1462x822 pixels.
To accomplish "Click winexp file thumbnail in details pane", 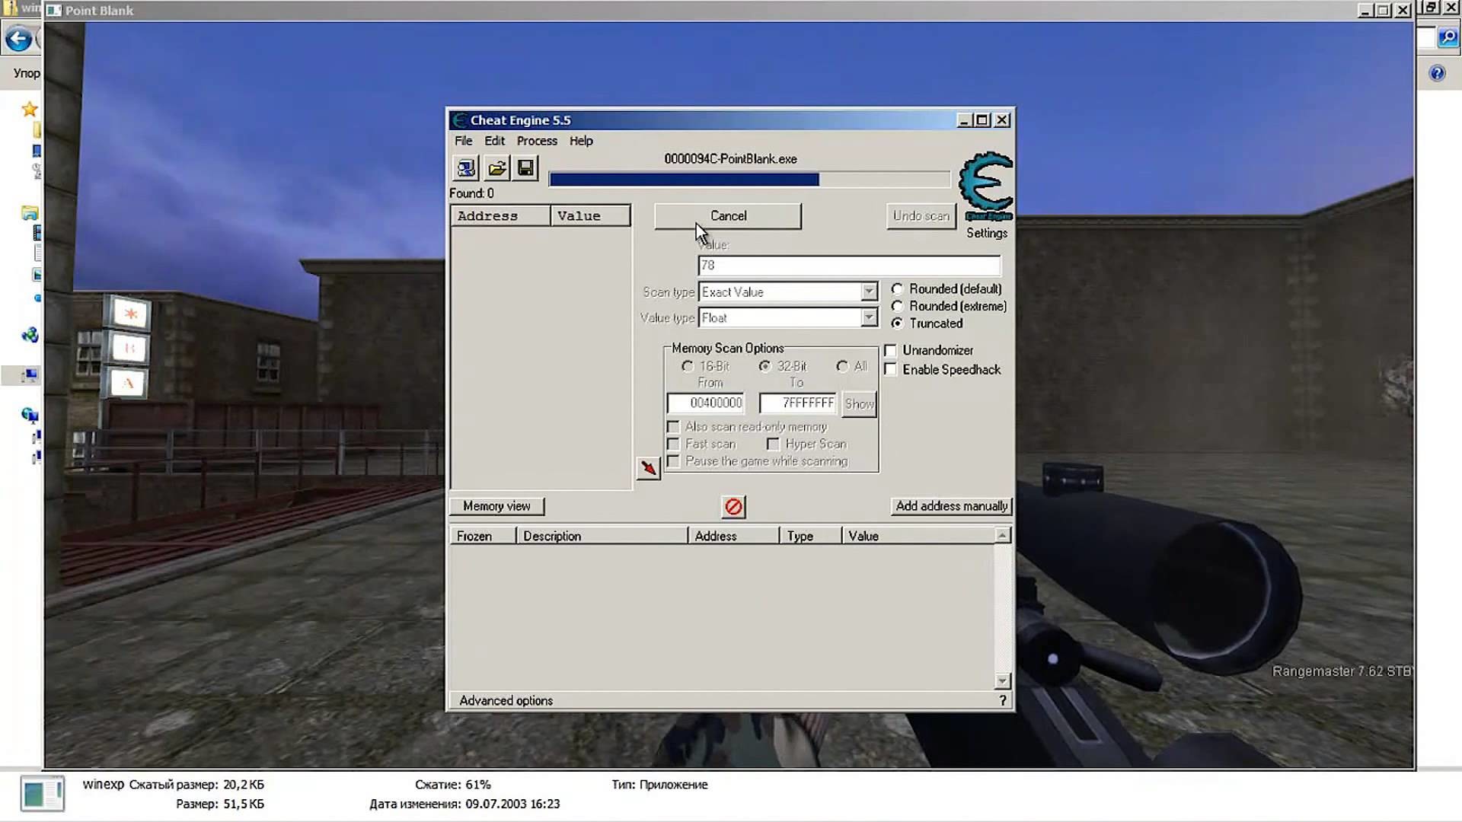I will pyautogui.click(x=42, y=794).
